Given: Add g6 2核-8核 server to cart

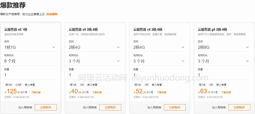Looking at the screenshot, I should pos(219,107).
